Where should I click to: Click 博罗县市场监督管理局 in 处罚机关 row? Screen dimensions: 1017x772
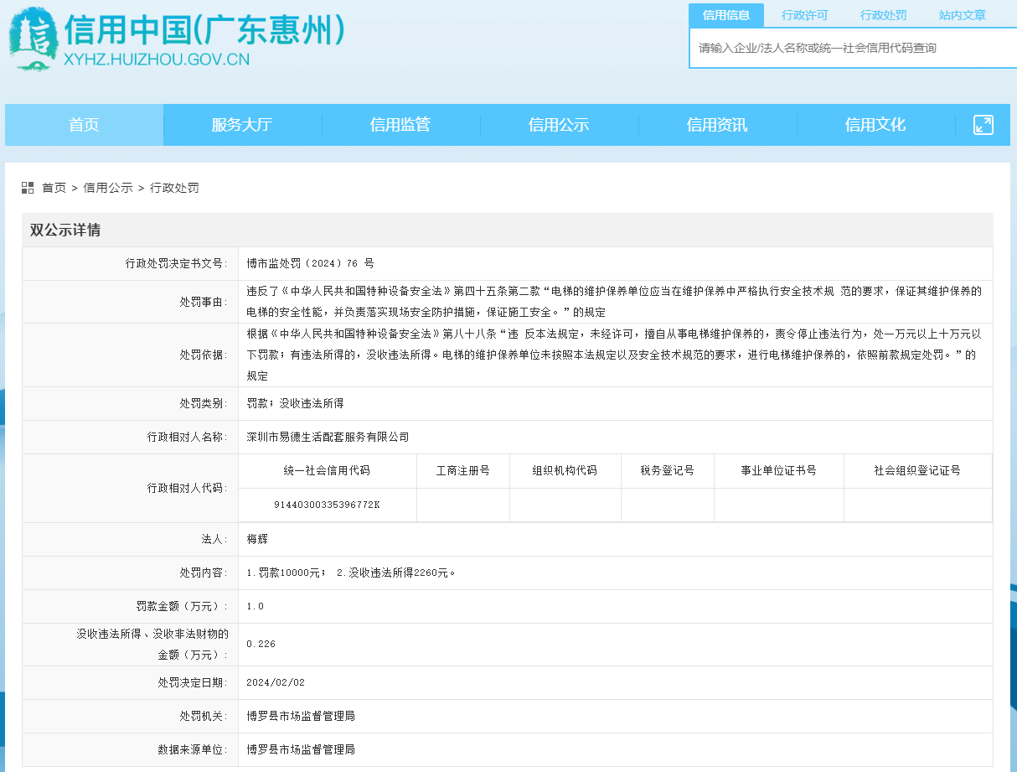click(x=301, y=716)
